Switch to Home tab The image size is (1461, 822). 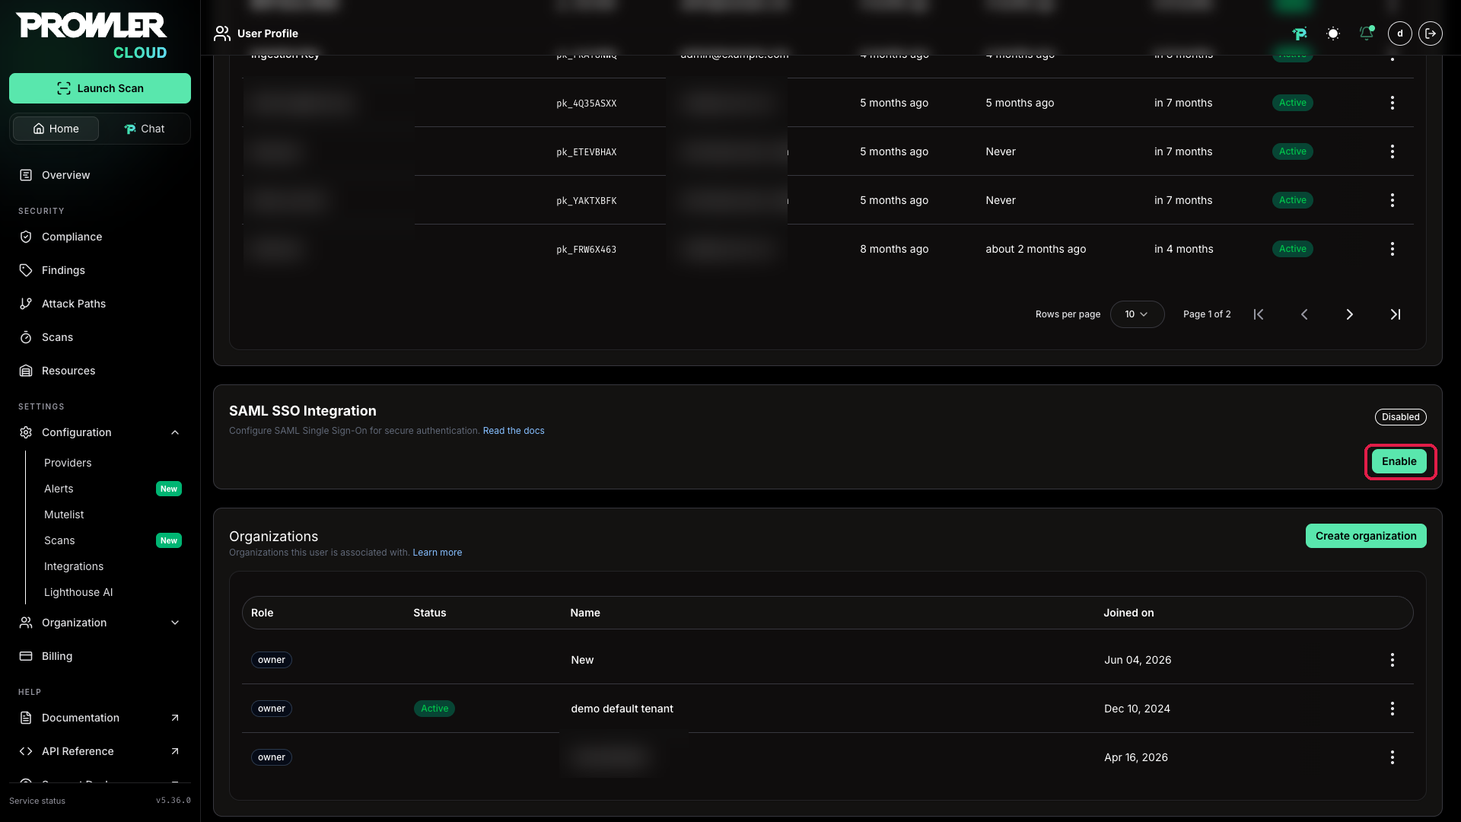[x=56, y=129]
